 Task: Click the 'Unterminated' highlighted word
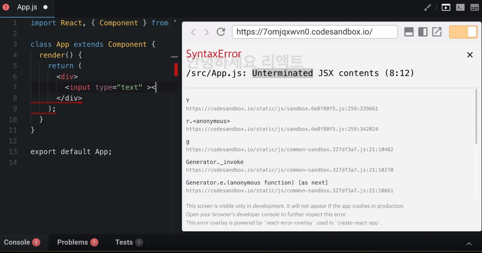click(x=282, y=73)
